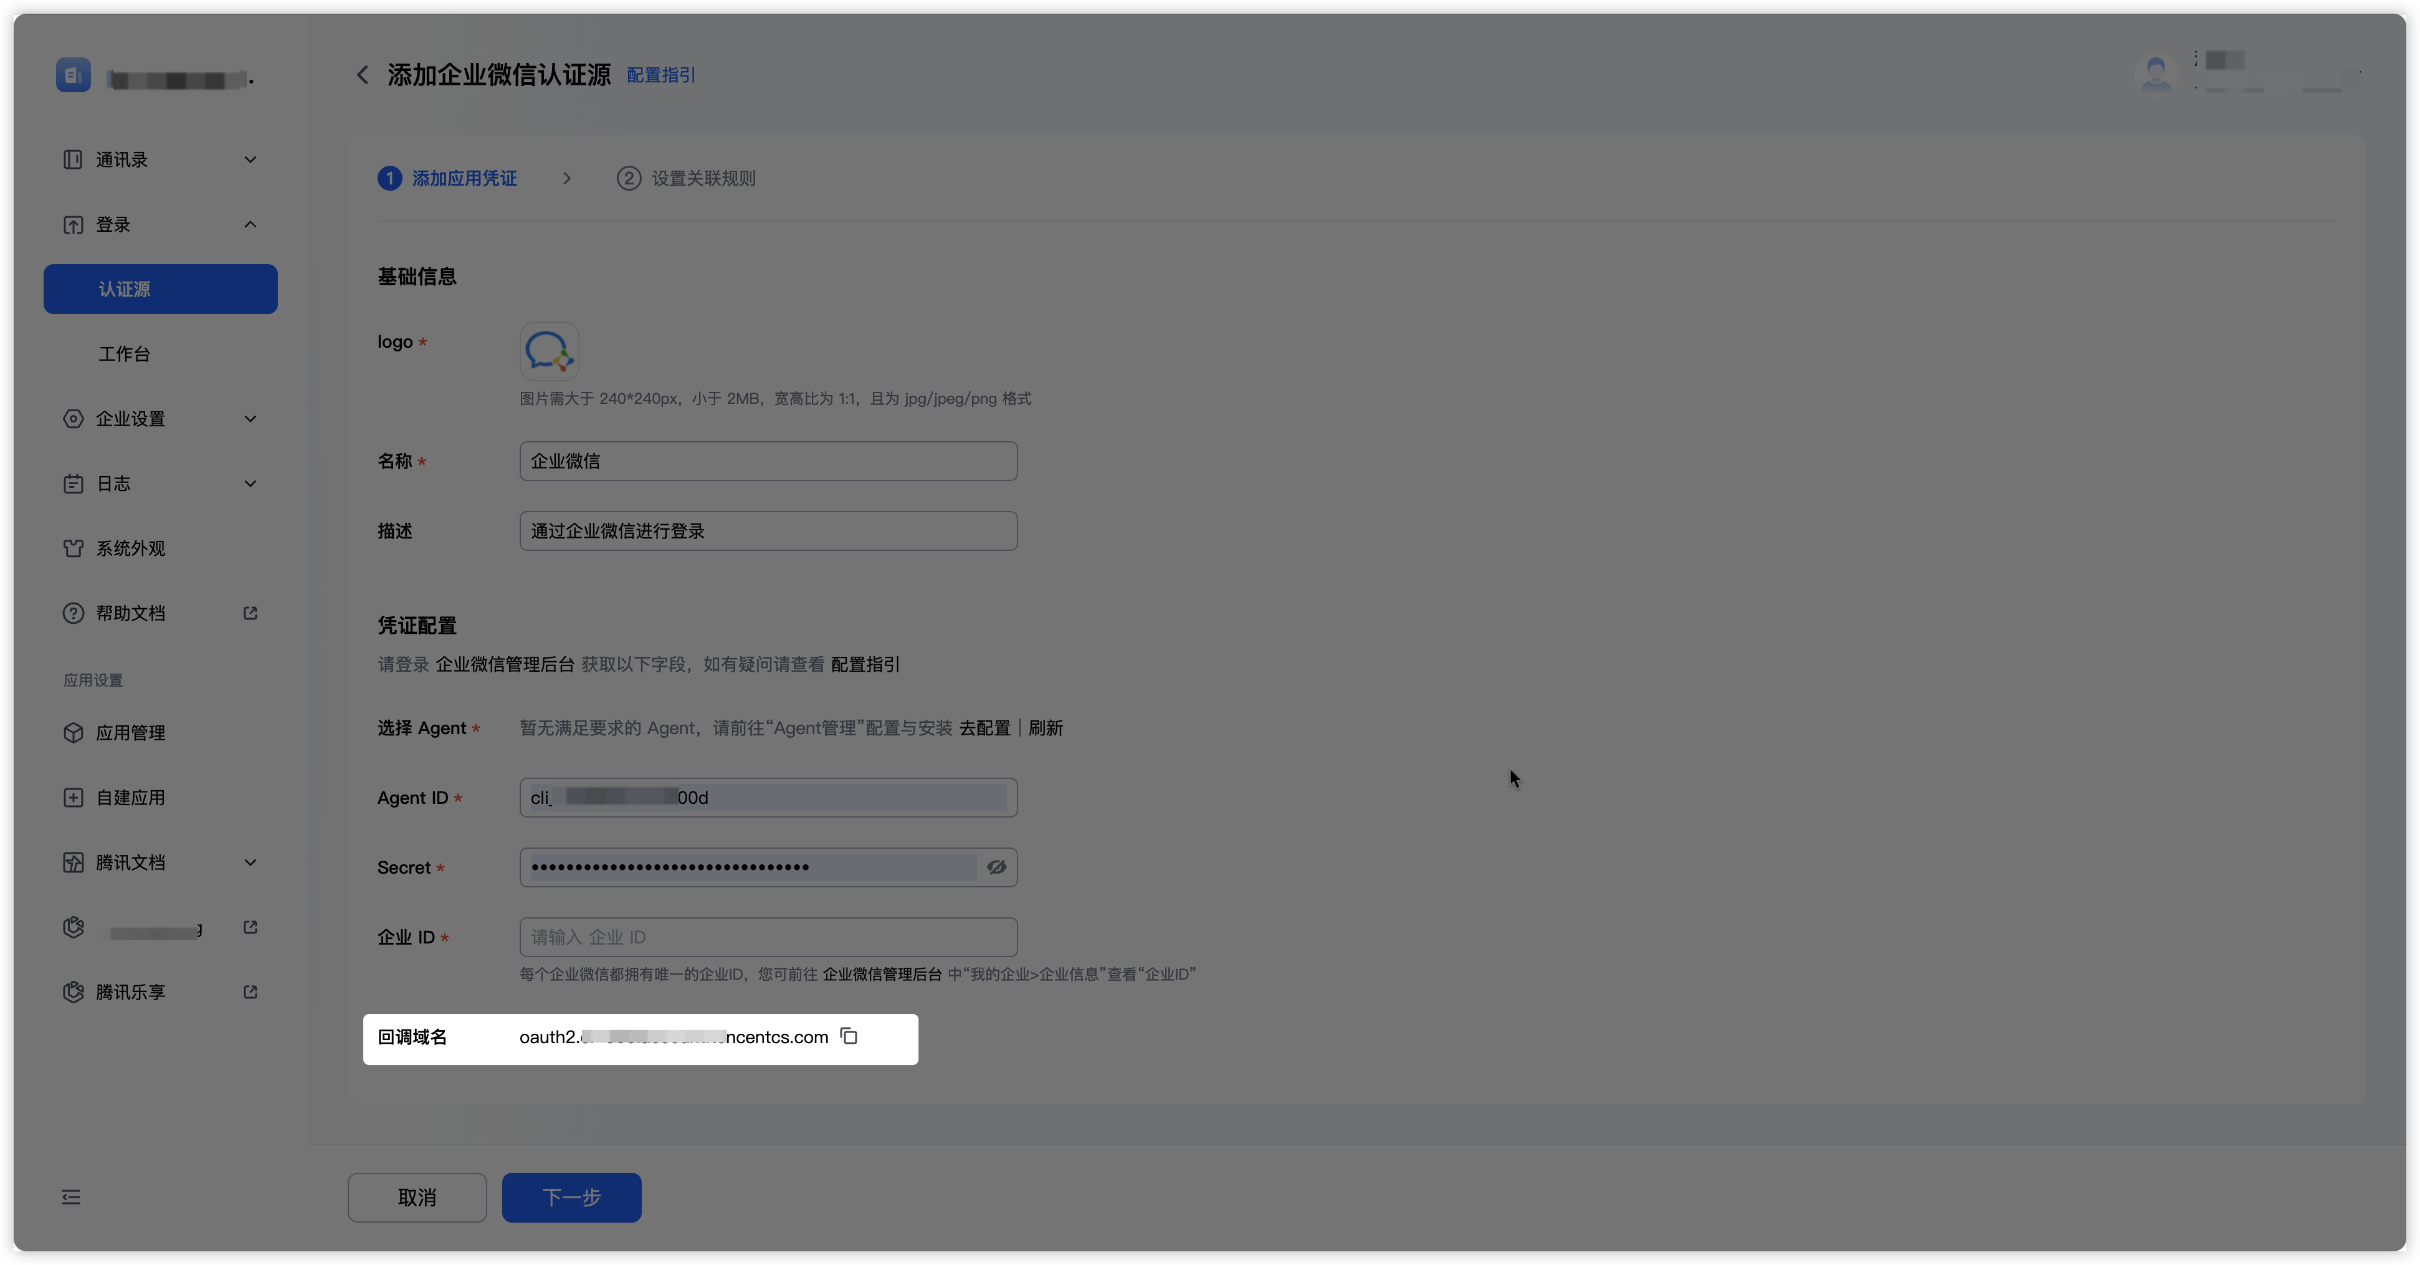Click the 腾讯文档 icon

coord(74,863)
